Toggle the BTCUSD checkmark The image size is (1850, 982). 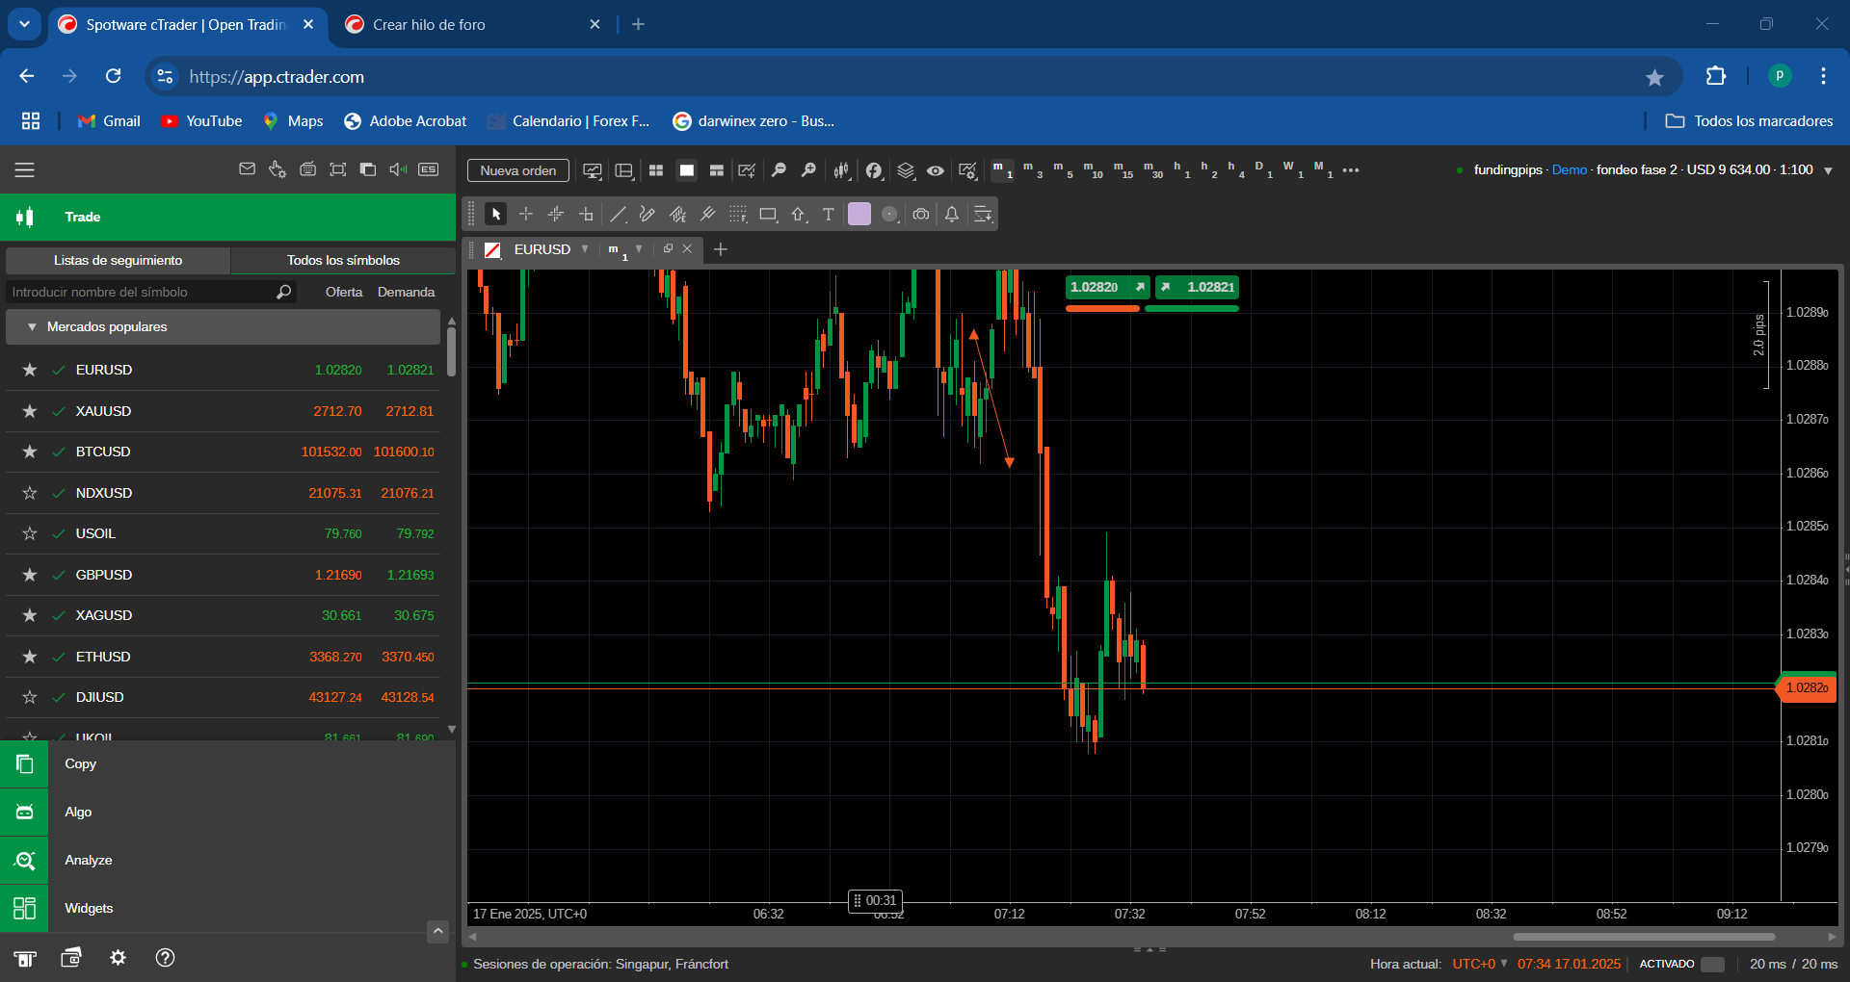(x=59, y=452)
